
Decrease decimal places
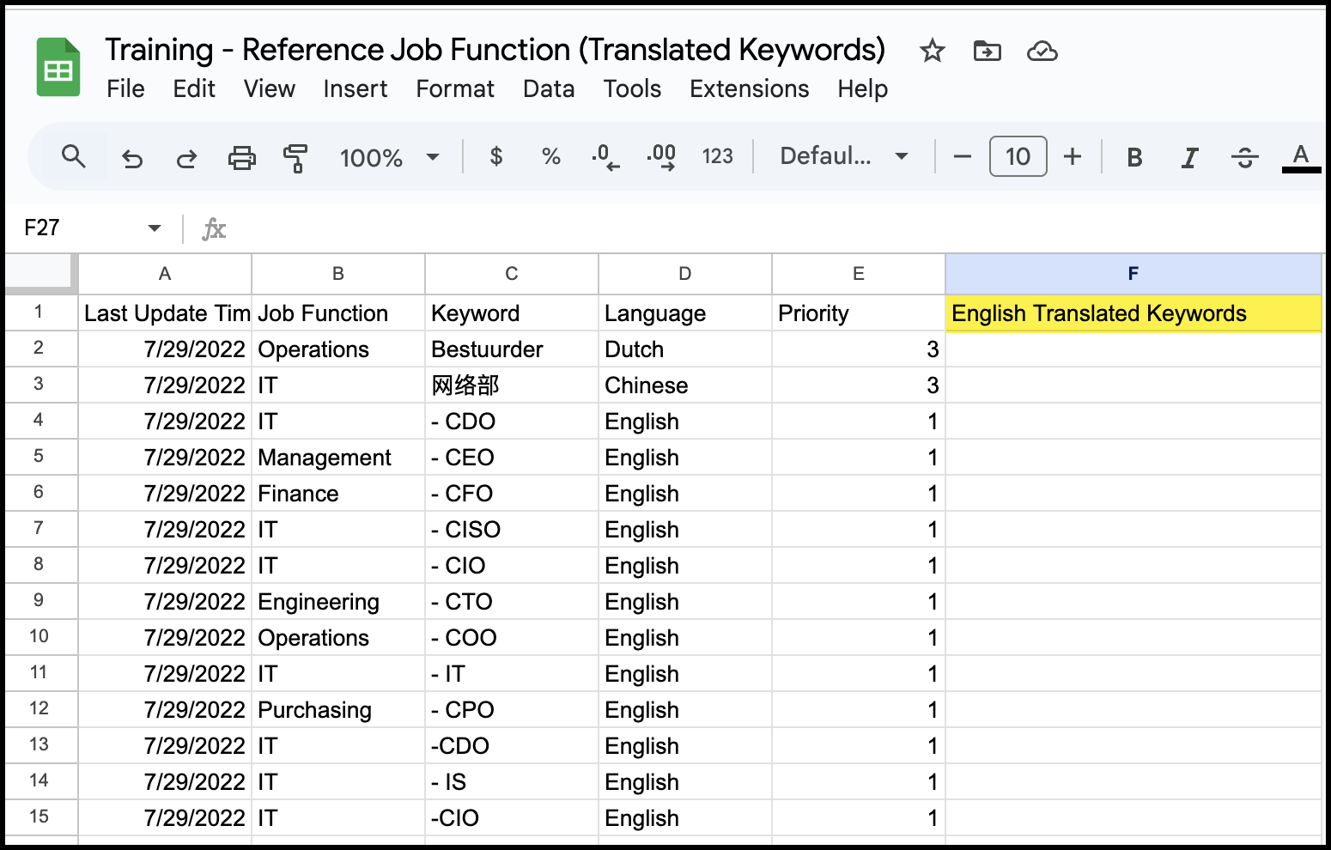pos(605,157)
